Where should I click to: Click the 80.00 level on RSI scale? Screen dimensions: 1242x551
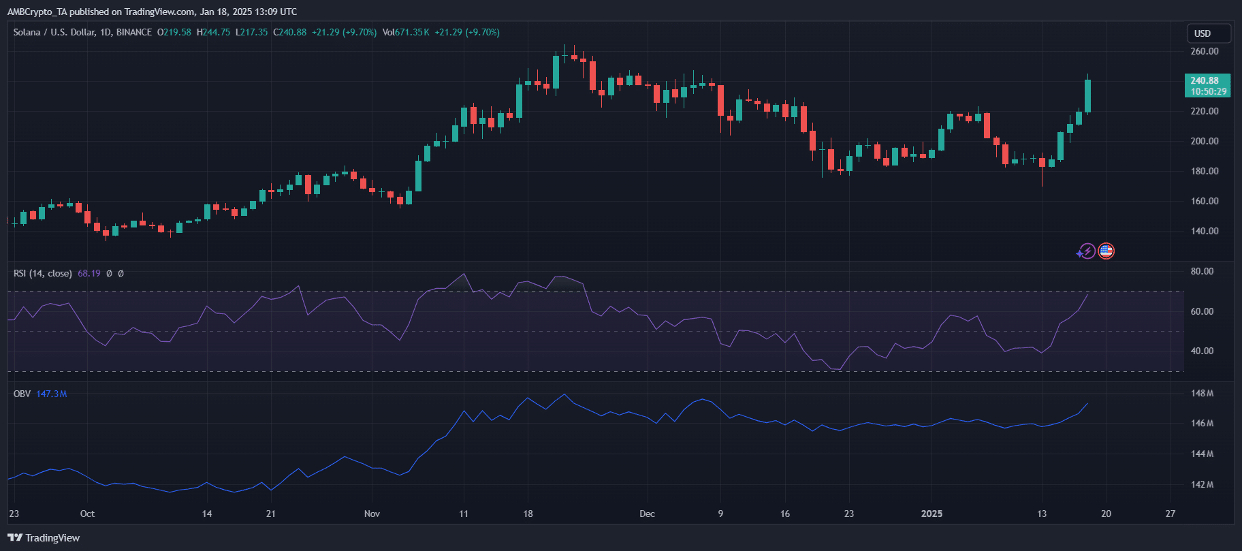click(1201, 272)
